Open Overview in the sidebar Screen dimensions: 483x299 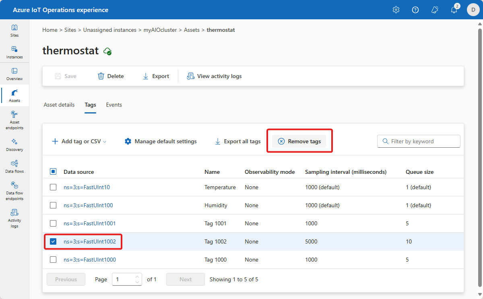14,74
